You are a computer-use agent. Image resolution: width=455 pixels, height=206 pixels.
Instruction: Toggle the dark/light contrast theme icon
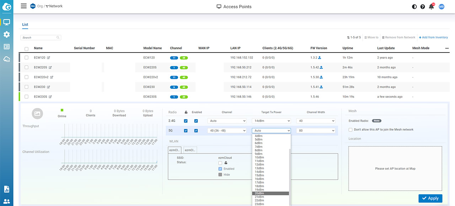(414, 7)
